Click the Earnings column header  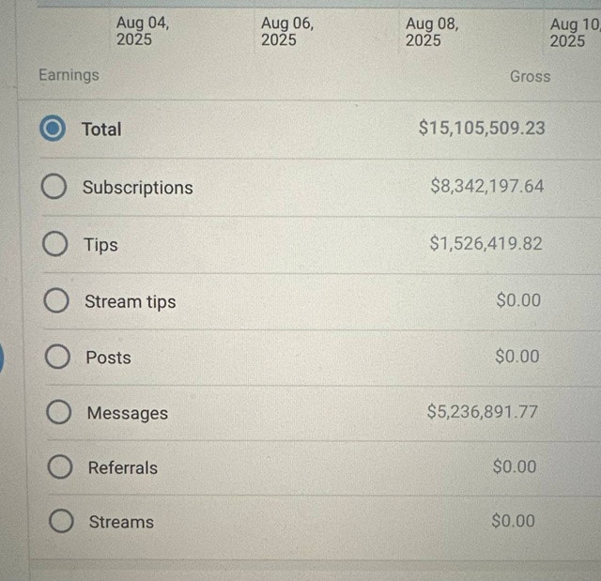[69, 75]
